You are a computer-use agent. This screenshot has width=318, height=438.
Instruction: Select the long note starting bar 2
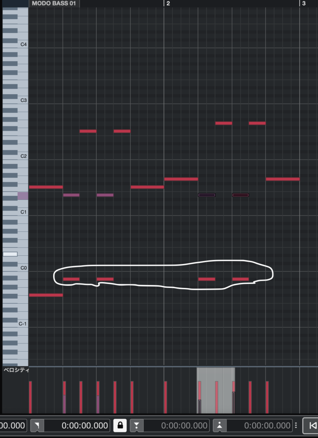coord(181,179)
